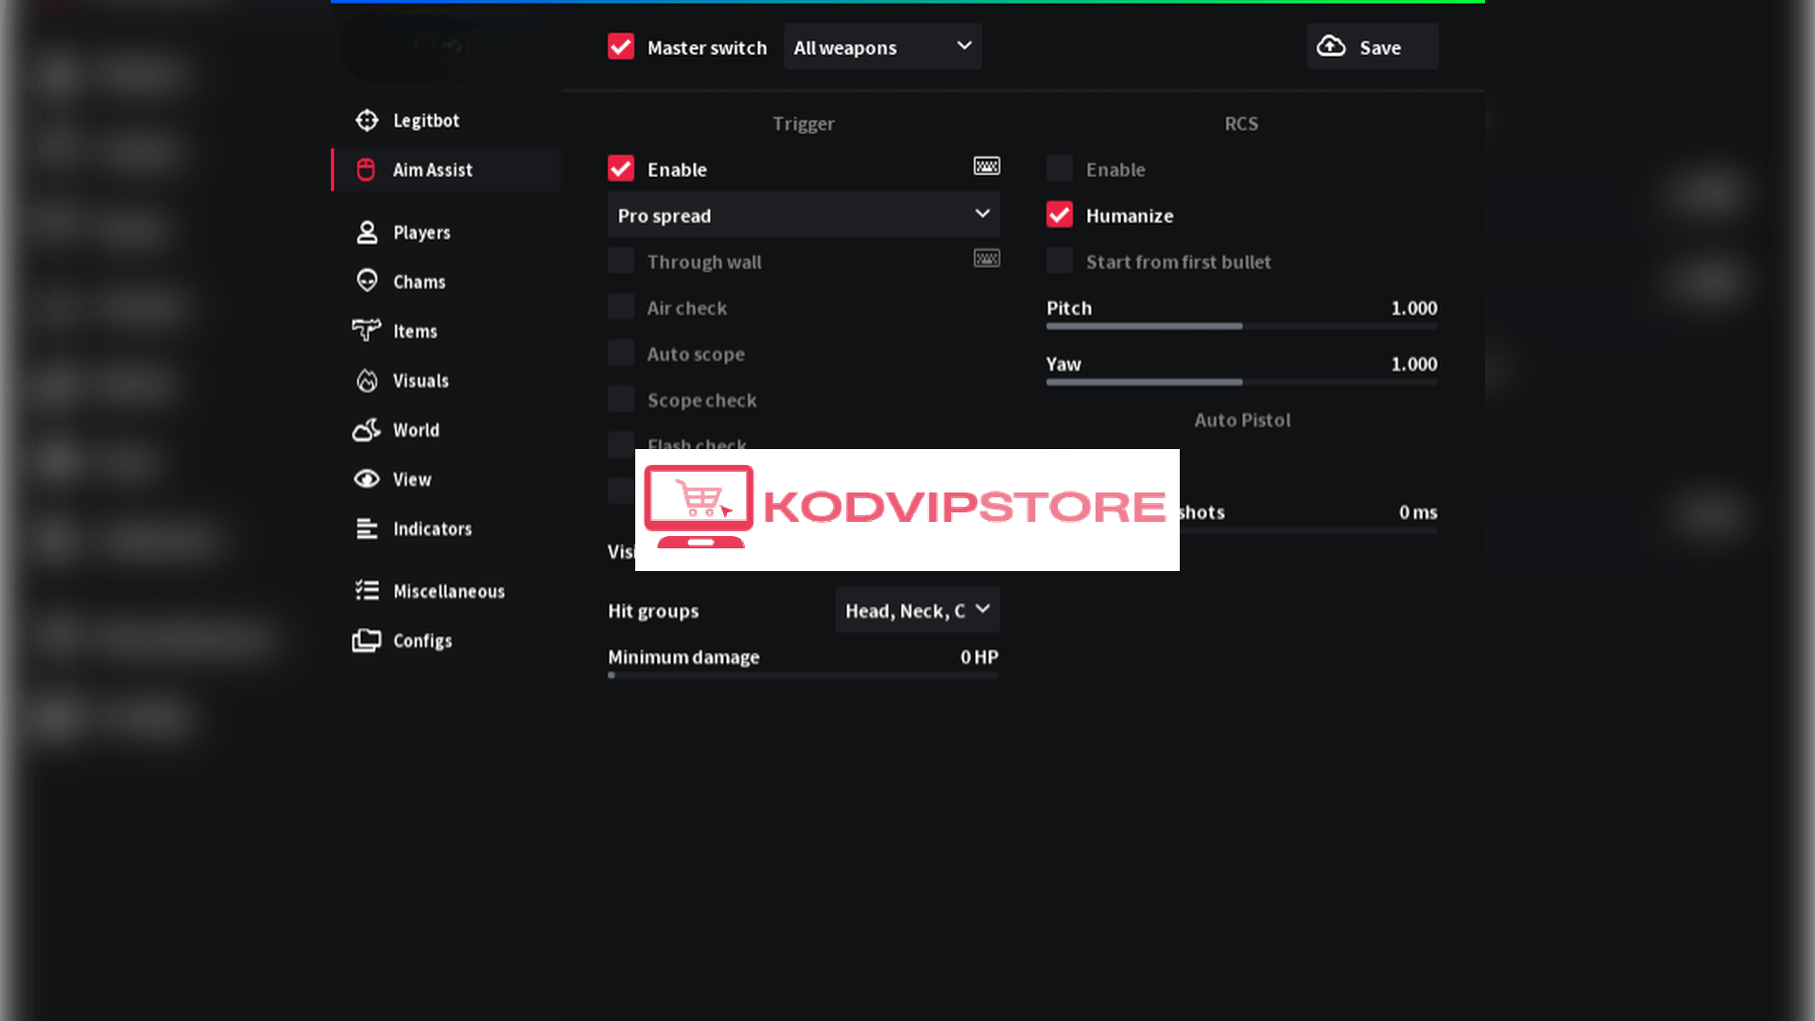Click the Yaw value 1.000
1815x1021 pixels.
click(1414, 363)
